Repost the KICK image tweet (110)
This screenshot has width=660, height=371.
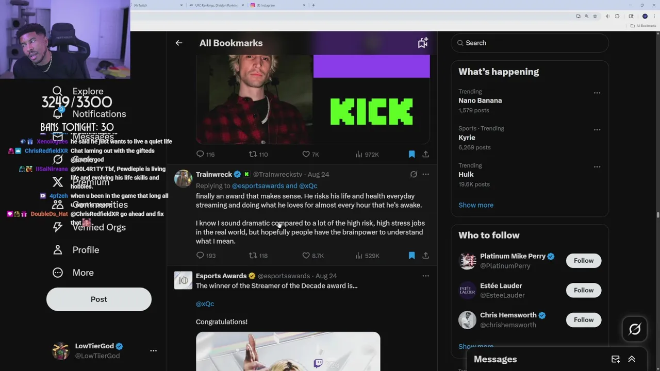pos(258,154)
